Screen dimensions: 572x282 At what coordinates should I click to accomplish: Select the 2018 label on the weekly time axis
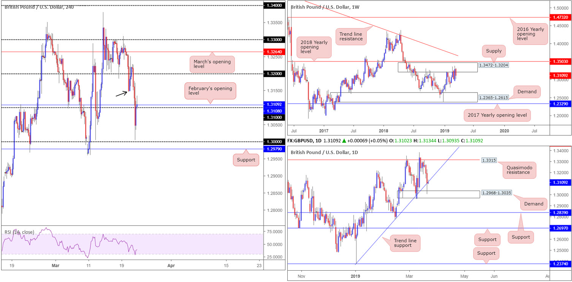pos(383,131)
